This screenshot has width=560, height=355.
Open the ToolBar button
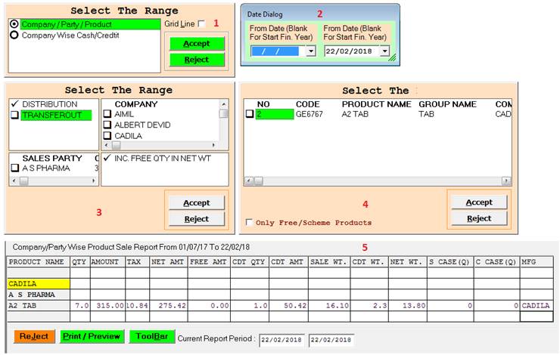point(151,336)
